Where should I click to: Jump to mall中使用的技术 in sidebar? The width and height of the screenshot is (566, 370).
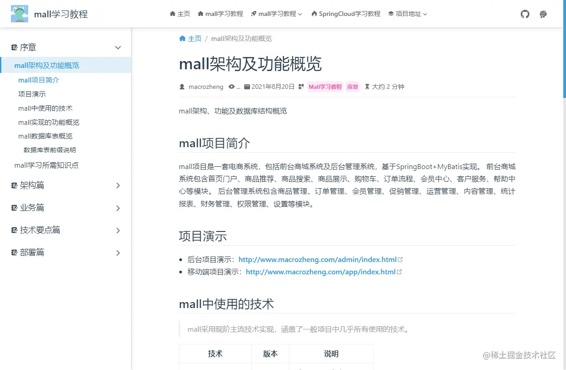point(45,108)
